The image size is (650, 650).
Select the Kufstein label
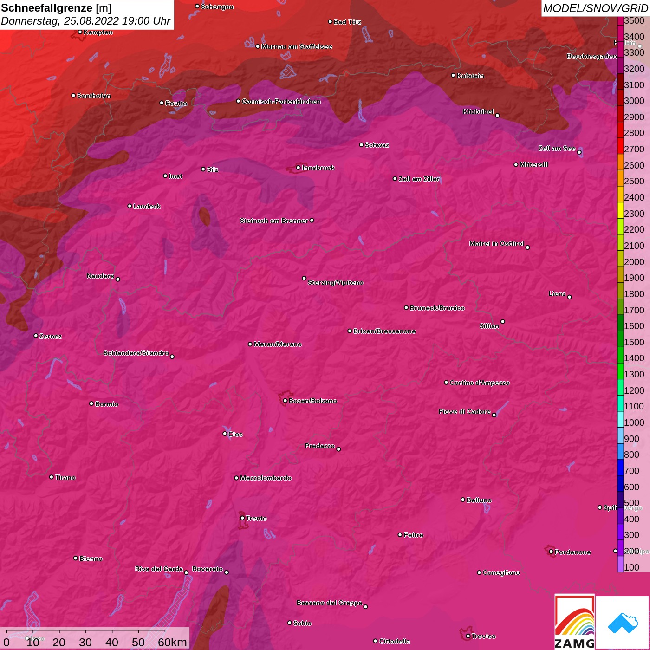tap(470, 76)
